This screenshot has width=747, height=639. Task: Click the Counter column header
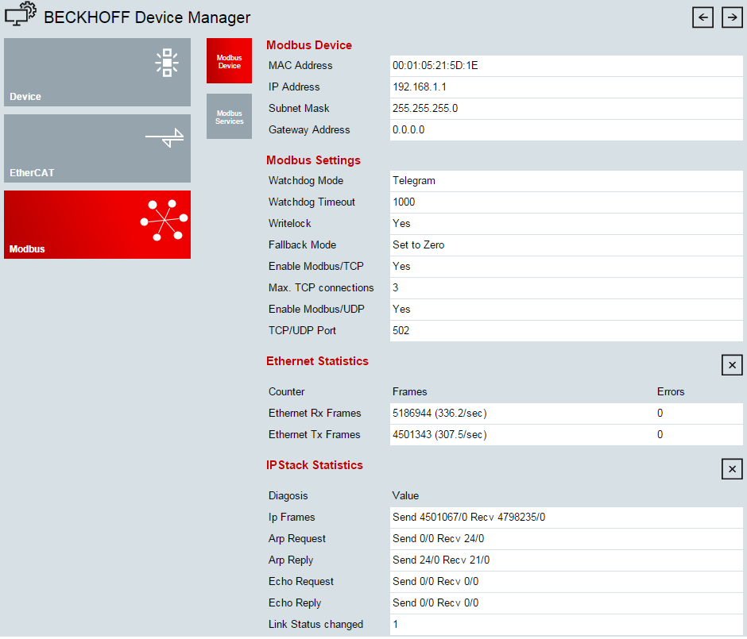286,392
